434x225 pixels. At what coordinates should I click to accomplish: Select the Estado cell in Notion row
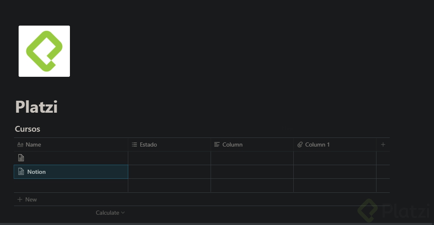coord(169,172)
